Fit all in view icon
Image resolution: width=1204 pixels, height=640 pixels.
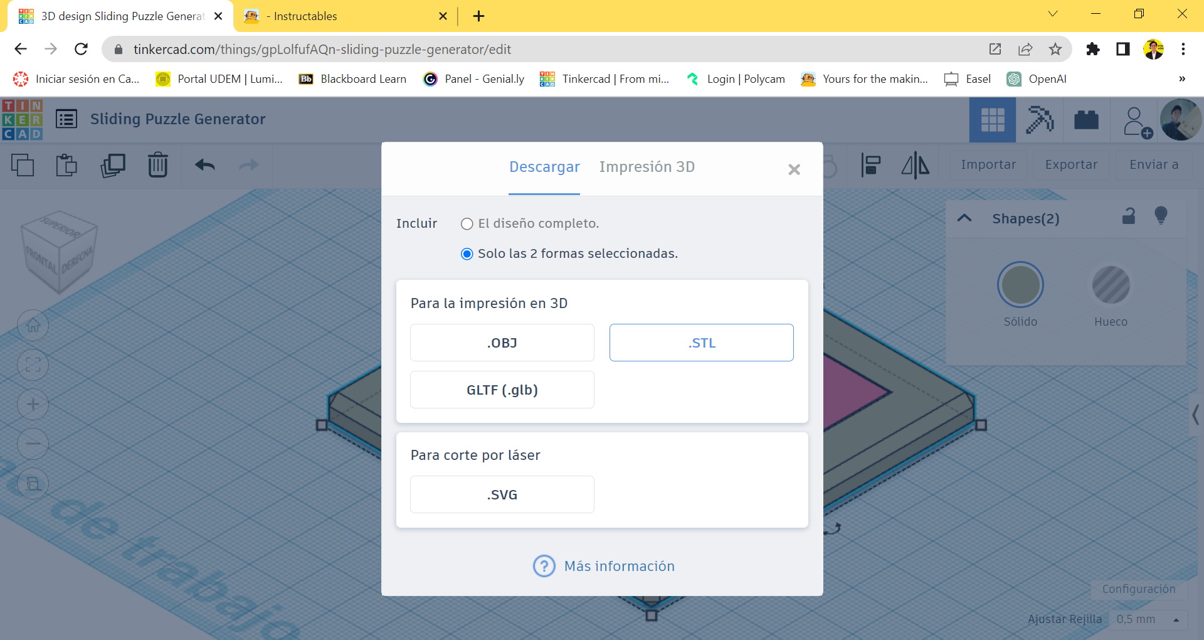33,365
